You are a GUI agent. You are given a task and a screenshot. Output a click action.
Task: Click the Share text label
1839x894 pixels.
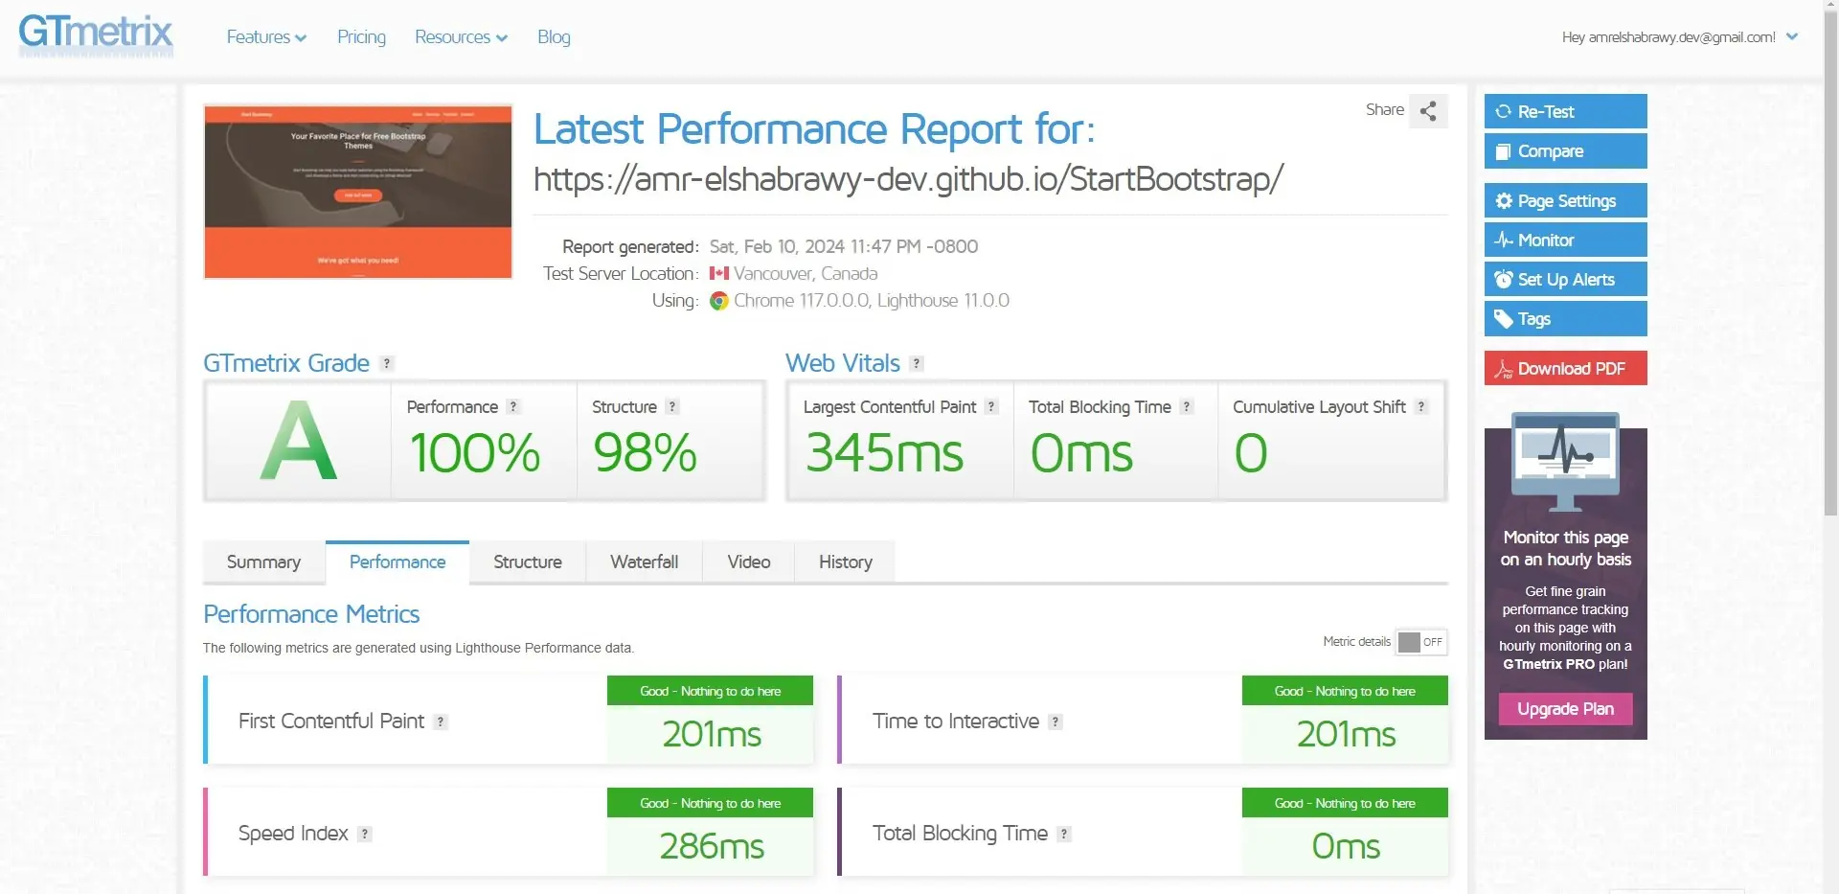point(1385,109)
